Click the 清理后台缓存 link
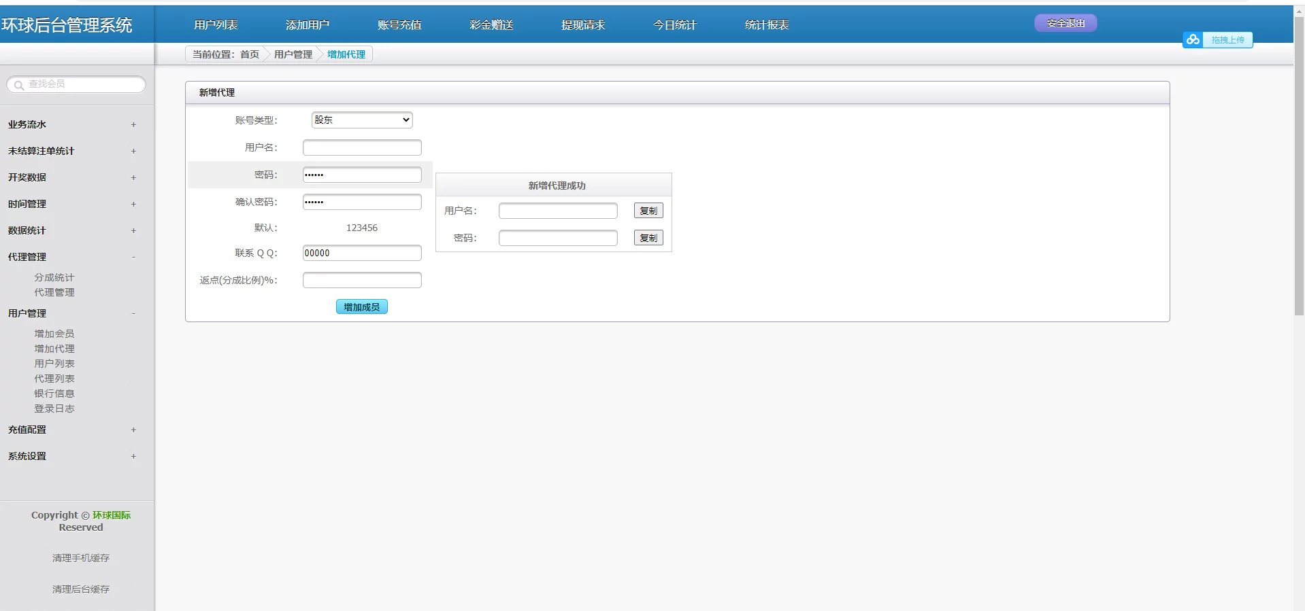The height and width of the screenshot is (611, 1305). coord(81,589)
